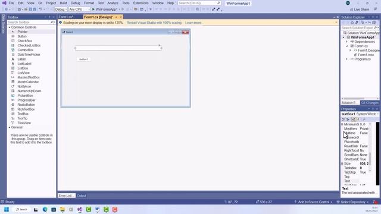Choose the TextBox control in Toolbox
The width and height of the screenshot is (381, 214).
[23, 114]
